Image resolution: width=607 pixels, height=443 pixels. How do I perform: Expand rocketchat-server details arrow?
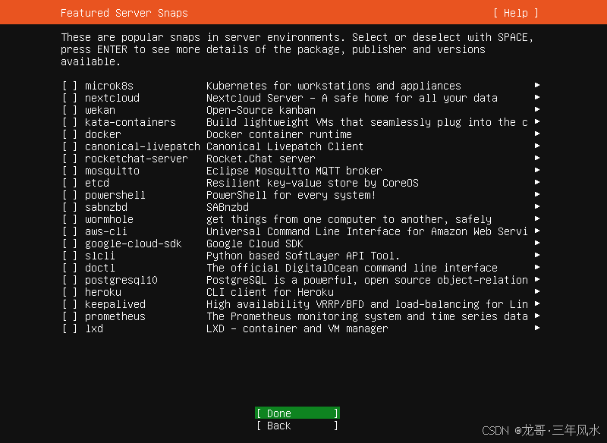tap(537, 158)
